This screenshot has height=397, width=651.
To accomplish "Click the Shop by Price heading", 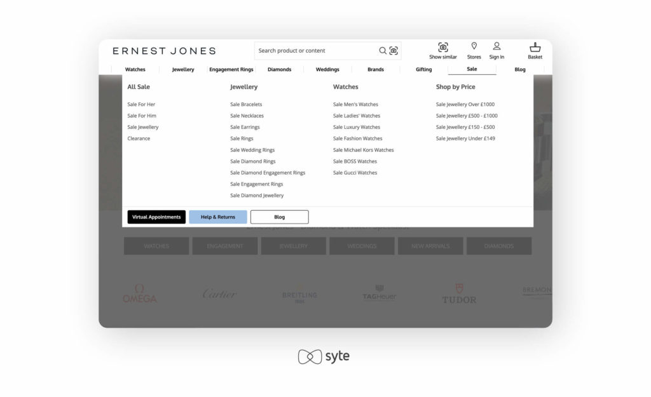I will coord(455,86).
